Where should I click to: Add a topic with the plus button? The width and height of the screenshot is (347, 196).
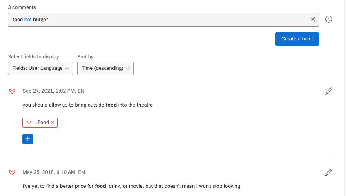pos(28,139)
